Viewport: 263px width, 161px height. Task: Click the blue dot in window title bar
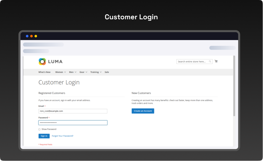[x=27, y=36]
